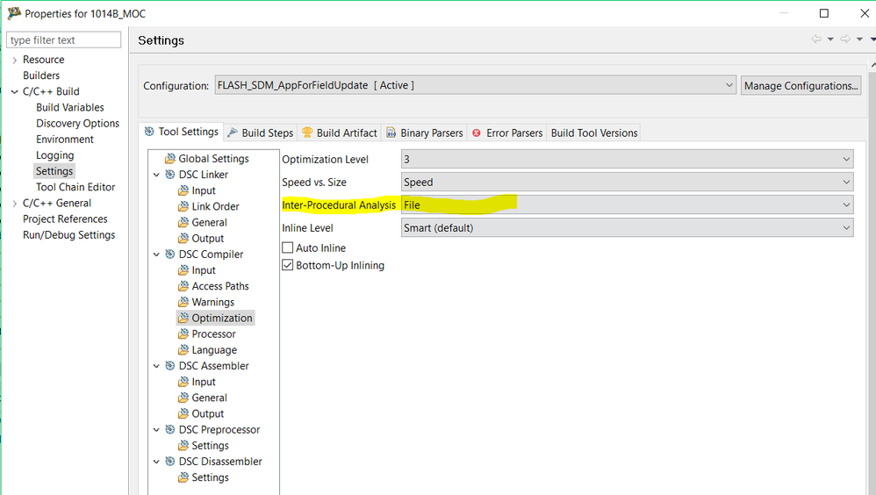Switch to the Build Tool Versions tab

tap(594, 133)
